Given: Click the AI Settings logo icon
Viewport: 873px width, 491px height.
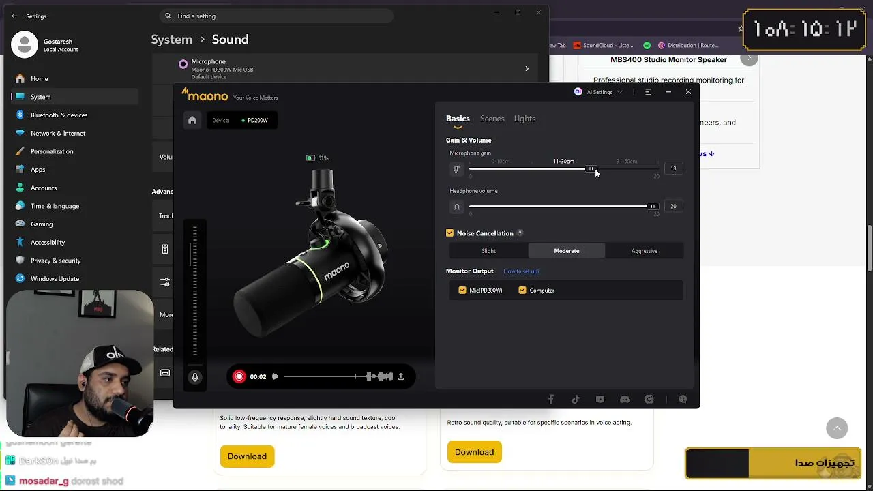Looking at the screenshot, I should point(578,92).
